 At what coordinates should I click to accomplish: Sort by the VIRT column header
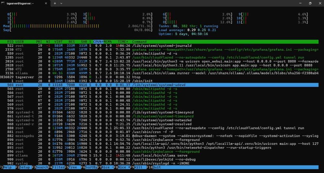click(x=58, y=42)
